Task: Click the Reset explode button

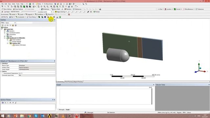Action: click(7, 12)
